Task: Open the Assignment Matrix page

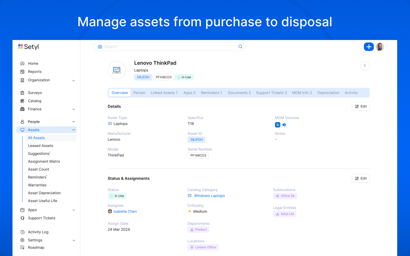Action: pos(44,162)
